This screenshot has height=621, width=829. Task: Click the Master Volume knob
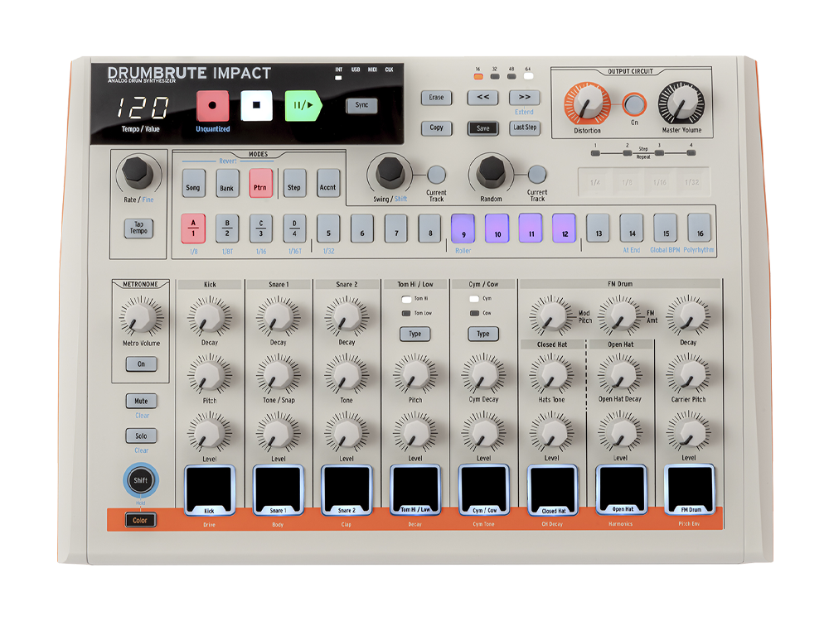coord(681,105)
